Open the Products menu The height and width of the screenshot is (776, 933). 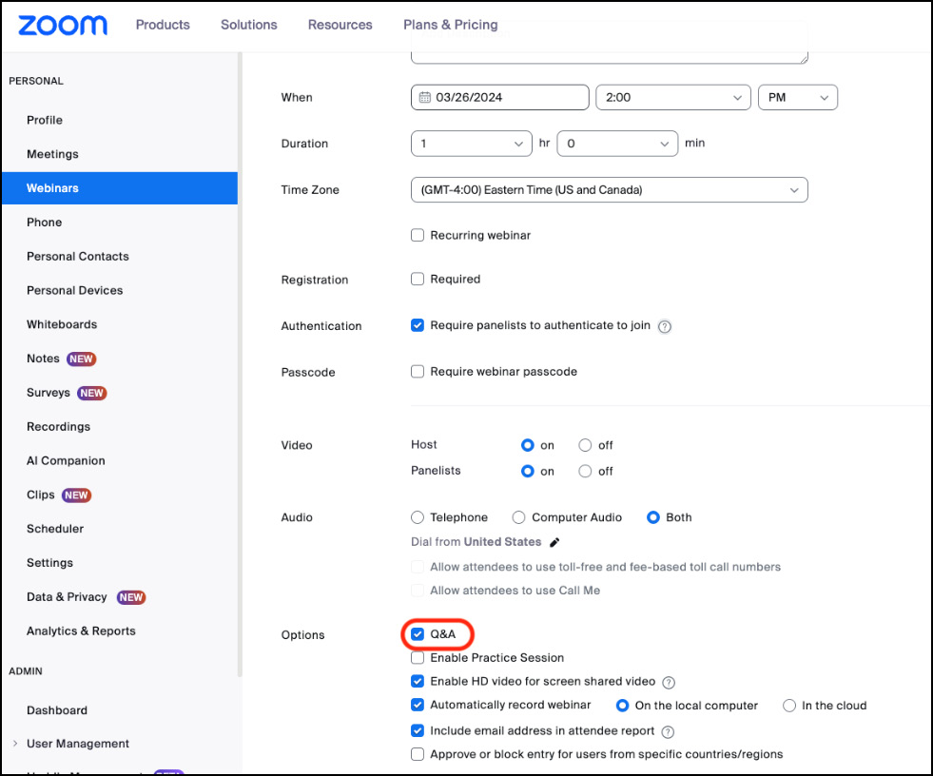(163, 25)
